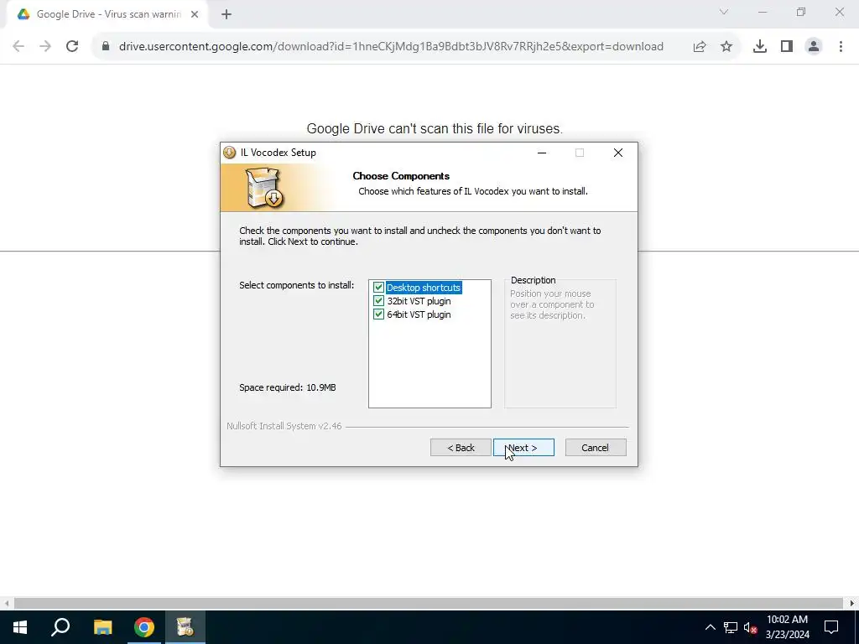Show hidden system tray icons
Screen dimensions: 859x644
point(710,627)
